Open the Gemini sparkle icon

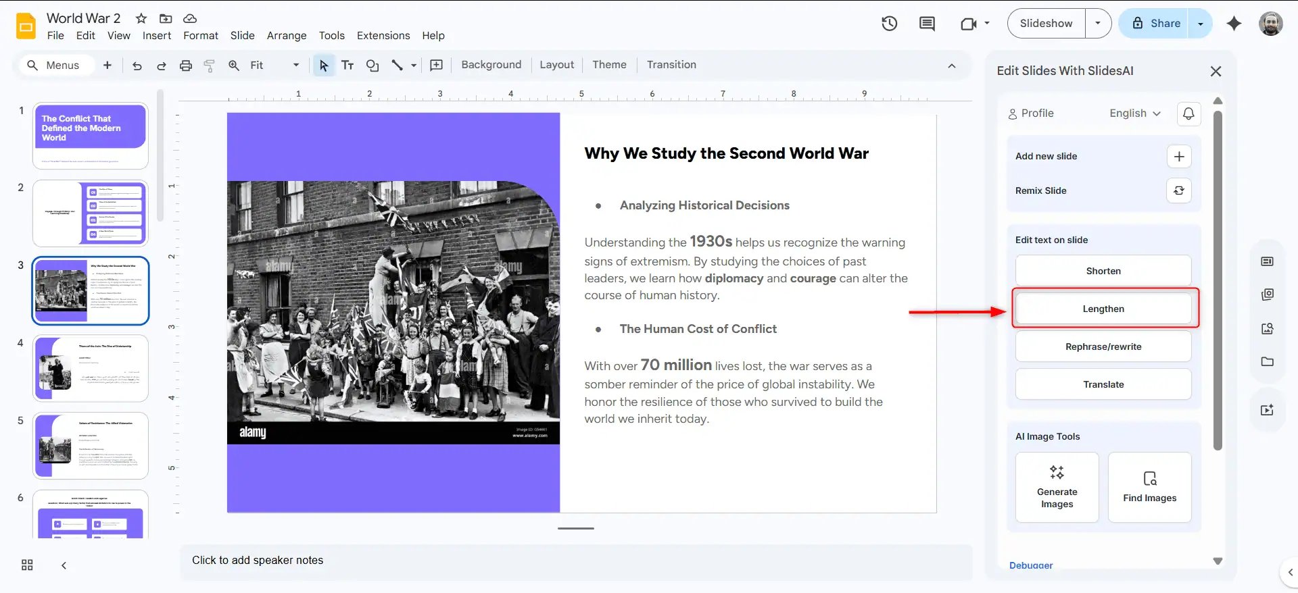coord(1234,24)
